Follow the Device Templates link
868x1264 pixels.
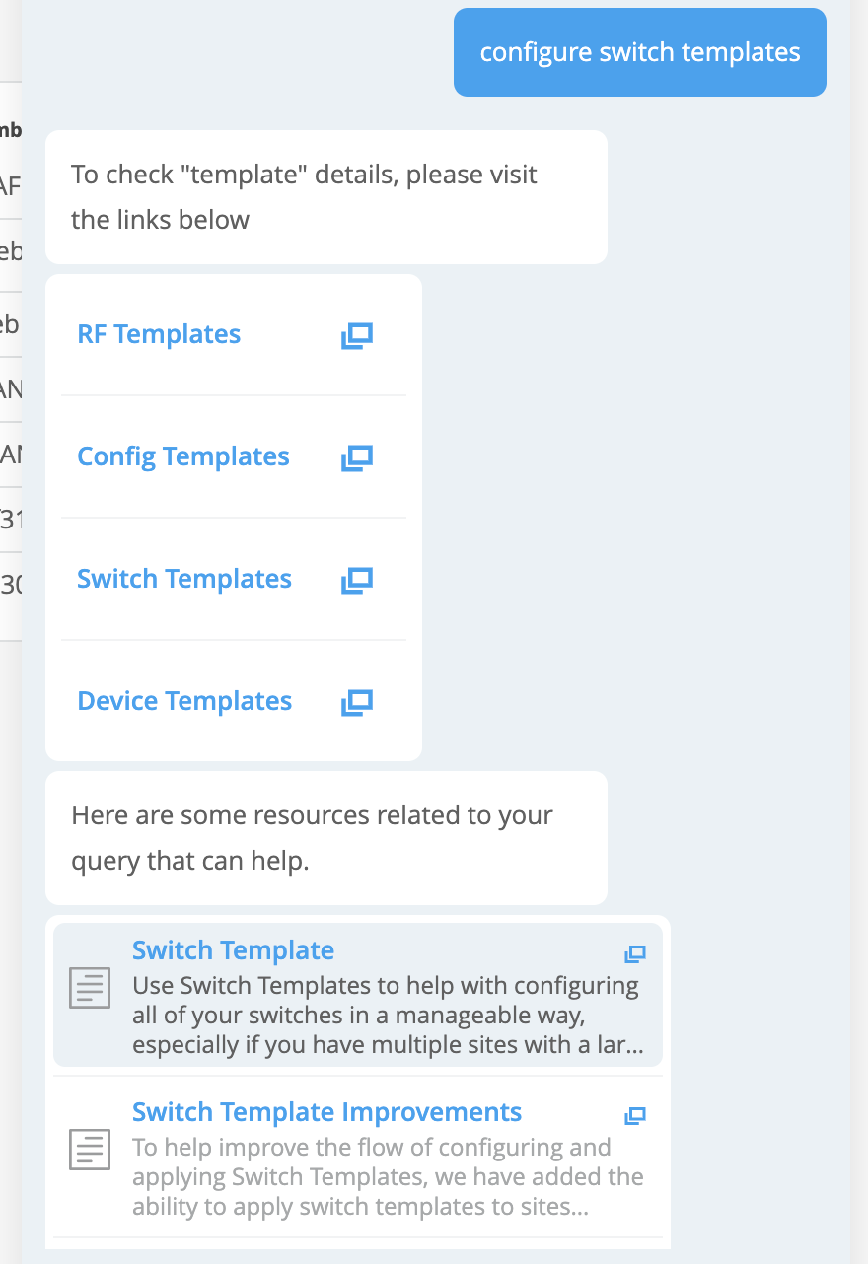coord(184,702)
